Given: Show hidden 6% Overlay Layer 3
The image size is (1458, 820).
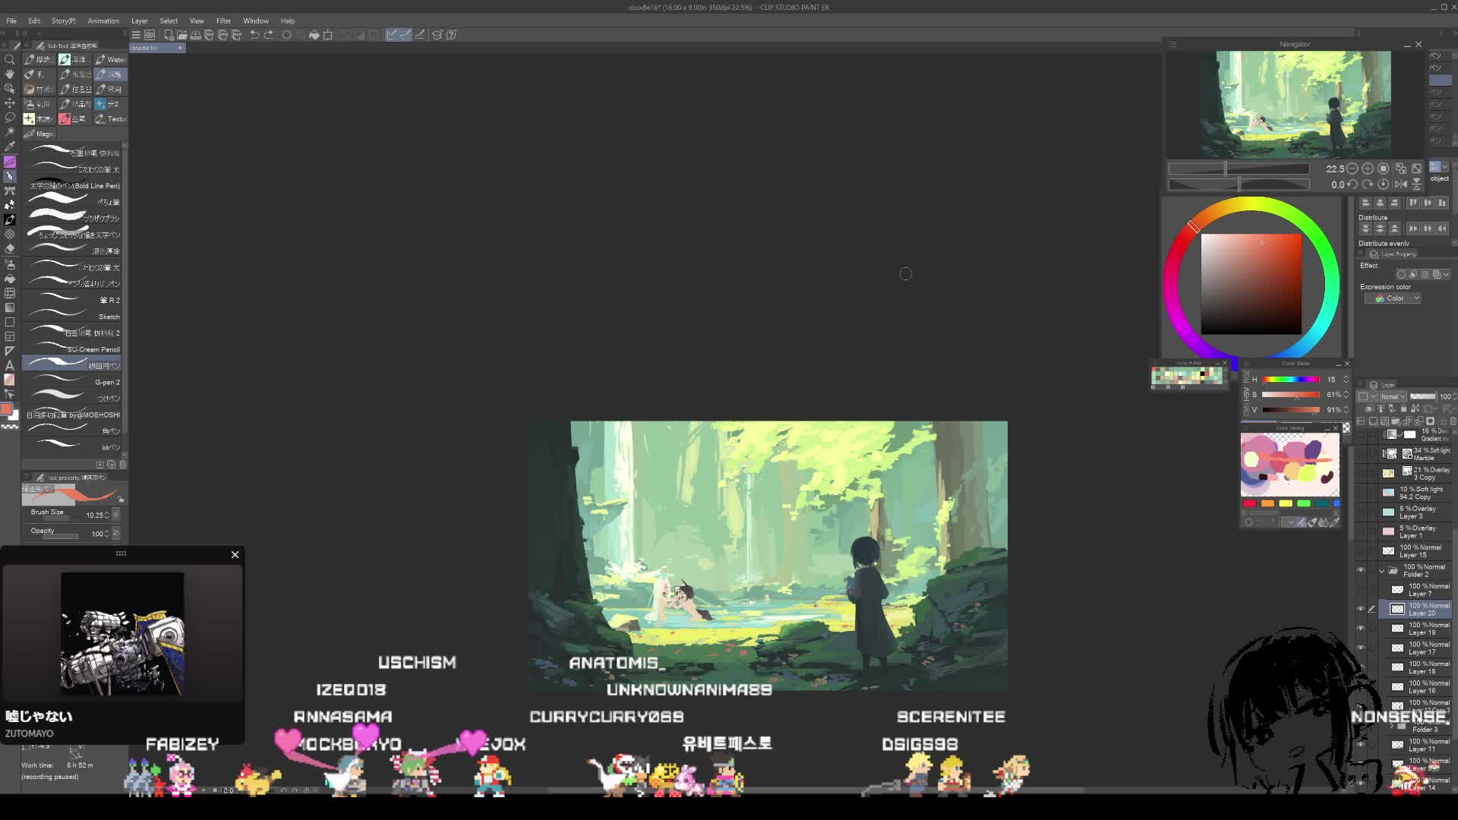Looking at the screenshot, I should click(1361, 512).
